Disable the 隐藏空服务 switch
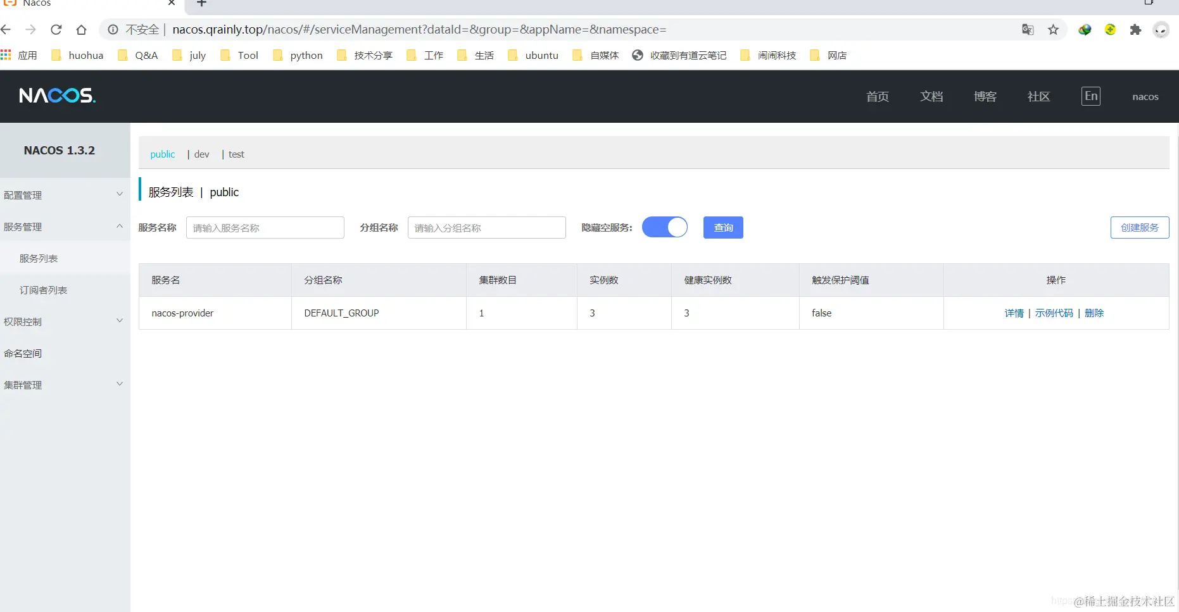The image size is (1179, 612). pyautogui.click(x=664, y=227)
